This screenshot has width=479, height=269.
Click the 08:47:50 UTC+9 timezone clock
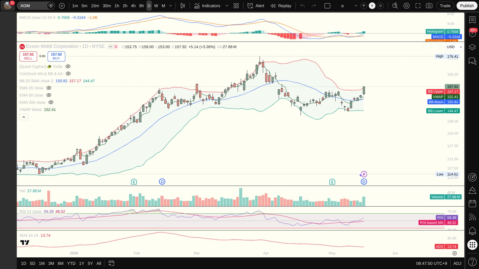point(431,263)
